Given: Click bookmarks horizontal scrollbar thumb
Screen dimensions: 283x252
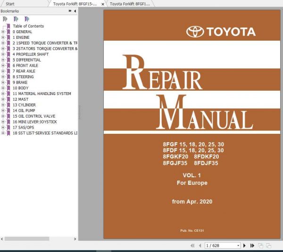Looking at the screenshot, I should click(27, 239).
